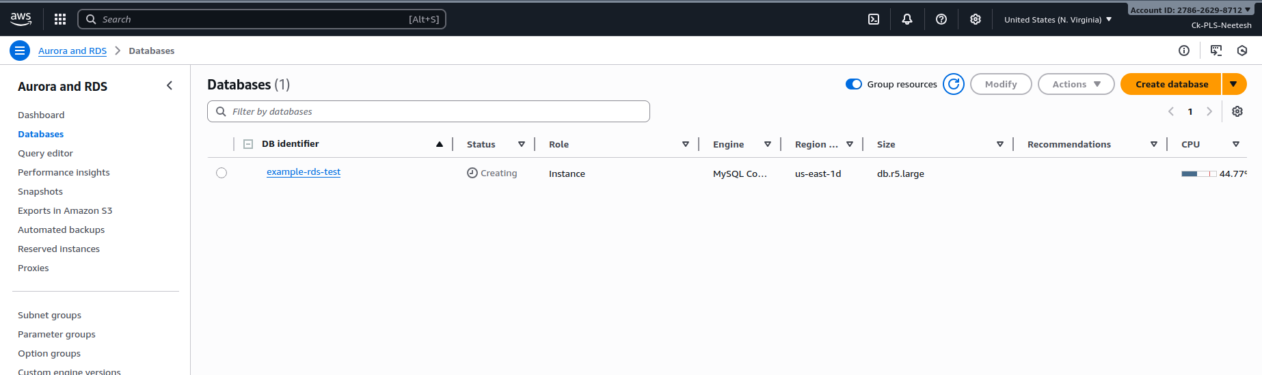The width and height of the screenshot is (1262, 375).
Task: Open table preferences gear icon
Action: pos(1237,111)
